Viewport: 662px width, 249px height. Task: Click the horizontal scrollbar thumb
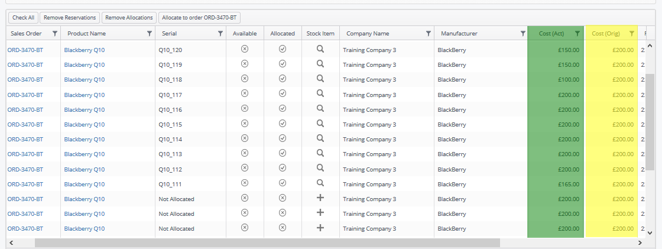[267, 243]
